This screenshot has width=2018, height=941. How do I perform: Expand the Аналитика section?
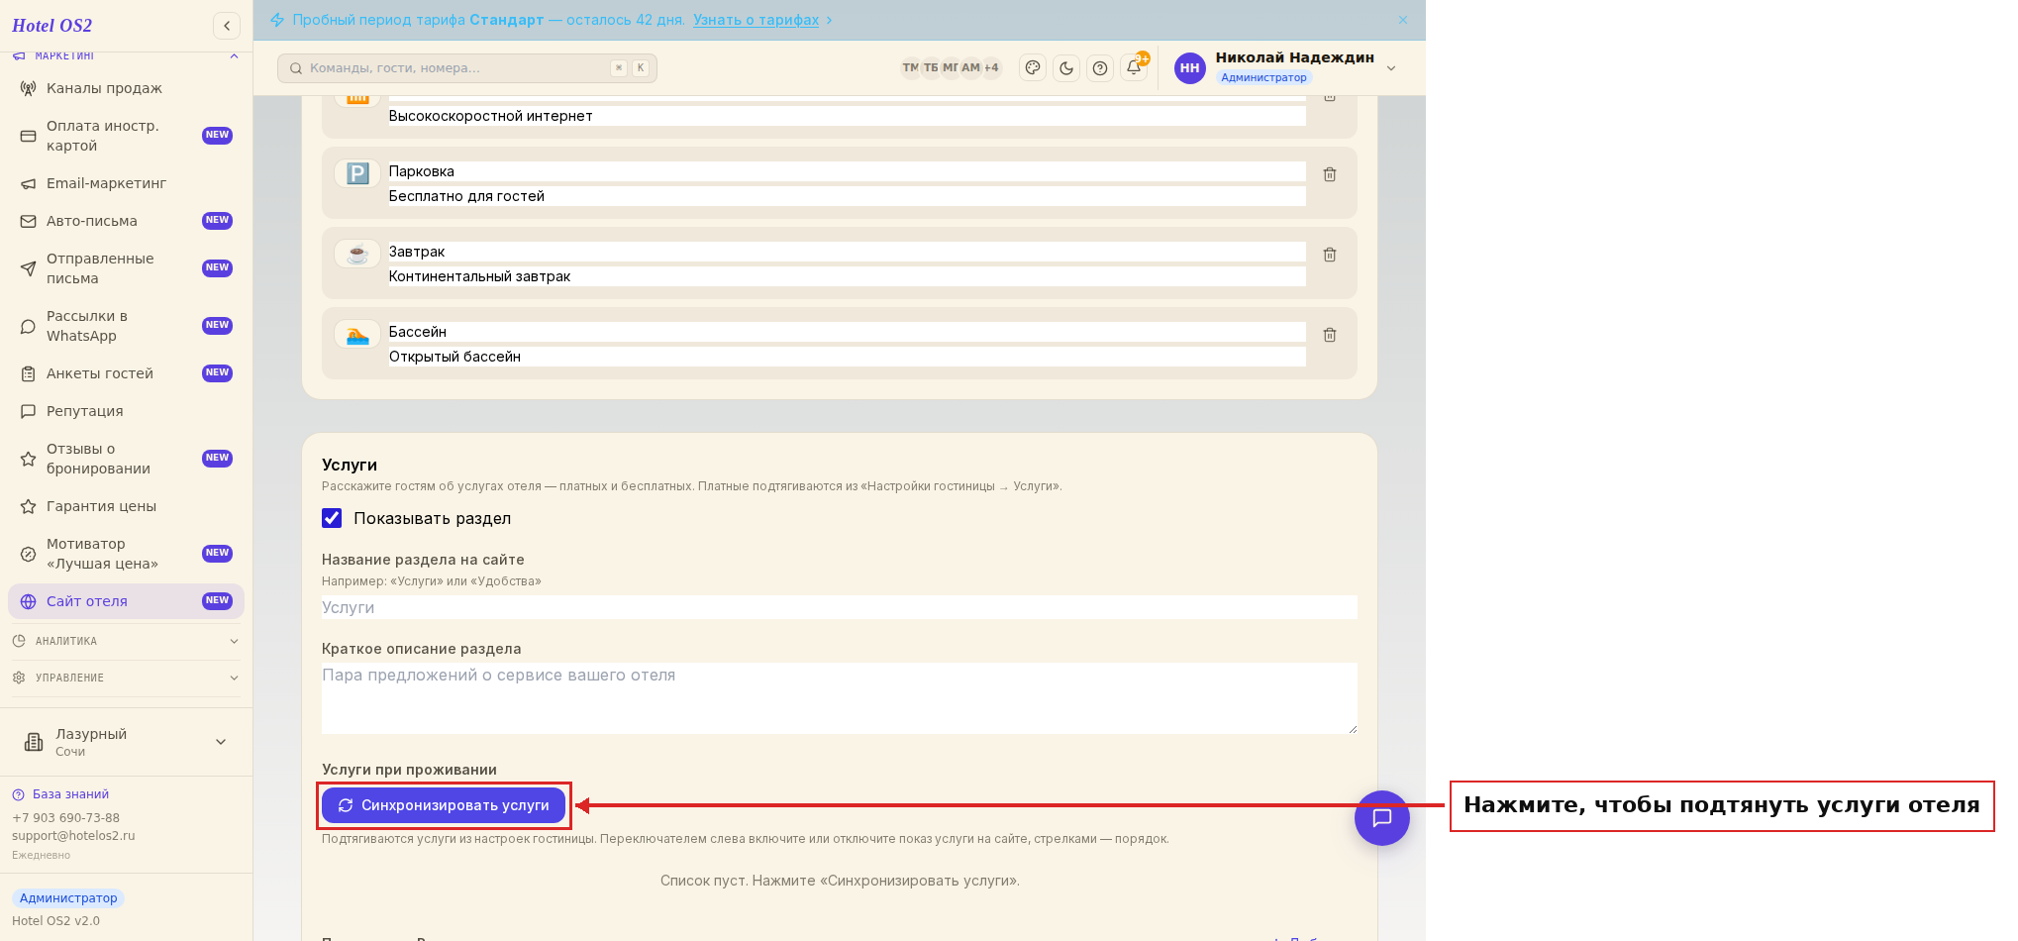pos(126,641)
